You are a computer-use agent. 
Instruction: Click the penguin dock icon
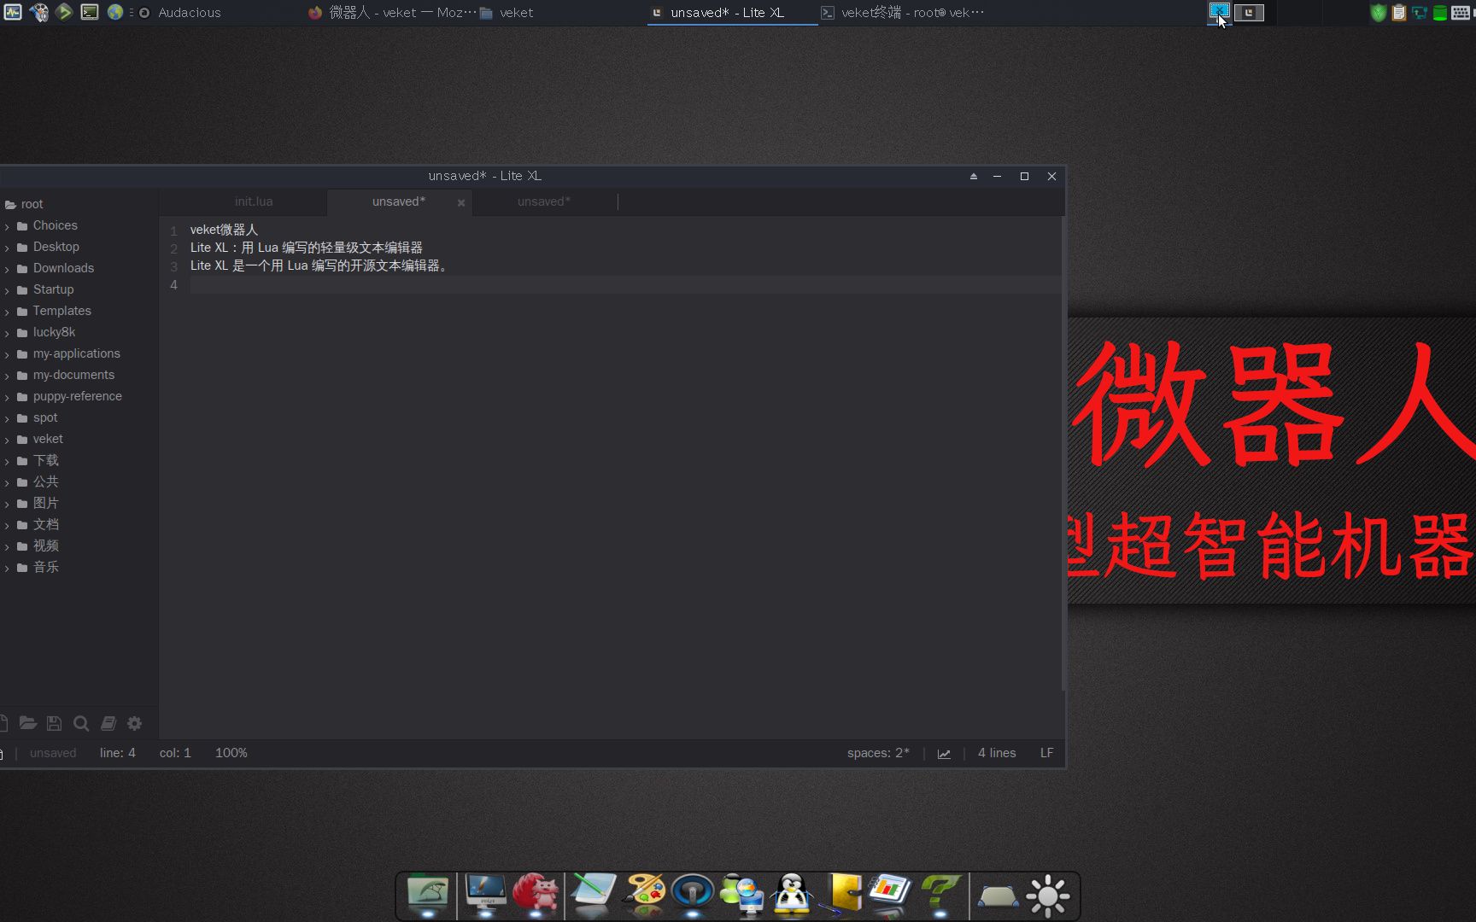(792, 895)
